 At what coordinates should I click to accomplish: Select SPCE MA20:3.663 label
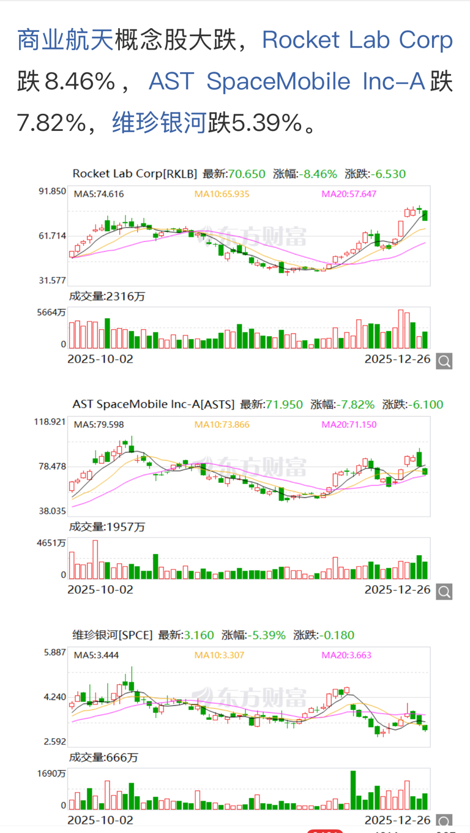(x=346, y=655)
